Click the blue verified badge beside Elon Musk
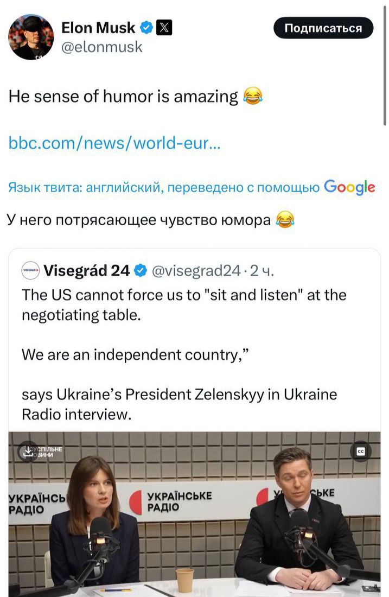The image size is (389, 597). pyautogui.click(x=146, y=27)
